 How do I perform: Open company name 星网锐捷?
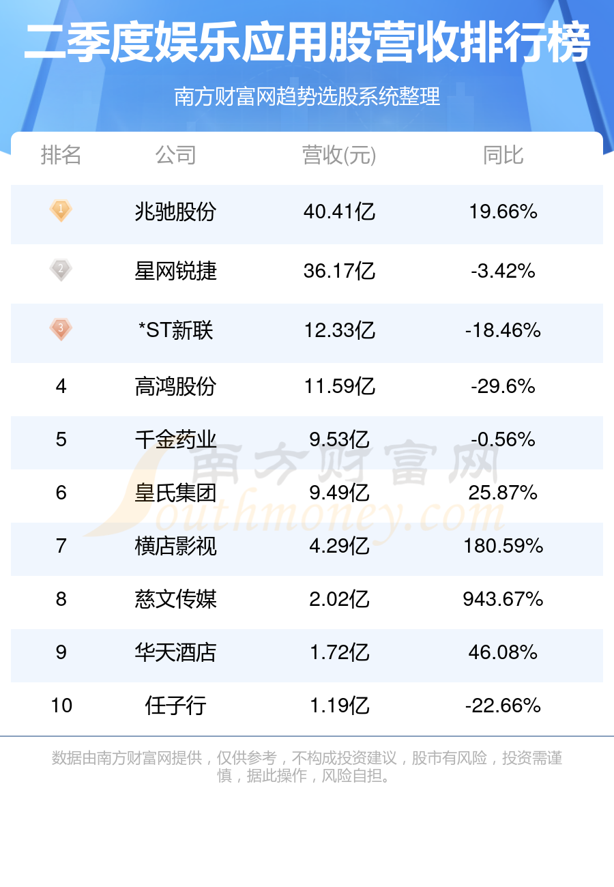pyautogui.click(x=175, y=272)
